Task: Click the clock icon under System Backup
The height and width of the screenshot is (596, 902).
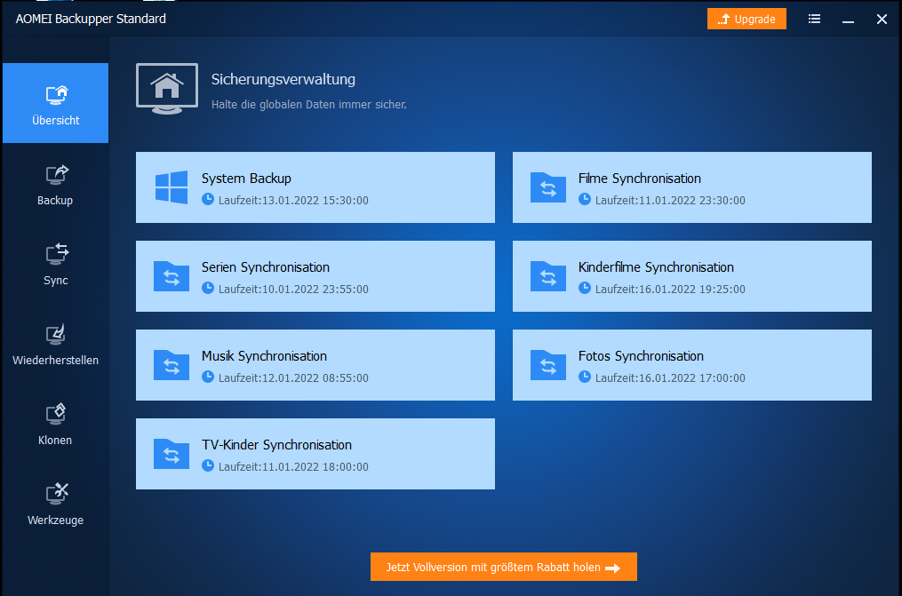Action: tap(208, 200)
